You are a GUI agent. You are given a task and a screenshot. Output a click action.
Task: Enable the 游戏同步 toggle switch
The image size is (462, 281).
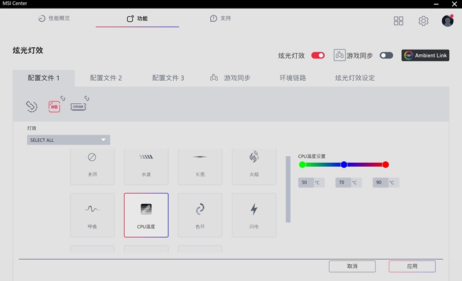click(x=386, y=55)
